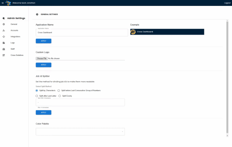The width and height of the screenshot is (232, 147).
Task: Apply the Custom Logo upload
Action: point(43,65)
